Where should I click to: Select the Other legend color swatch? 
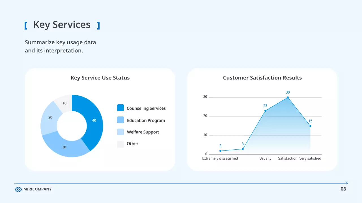tap(120, 144)
